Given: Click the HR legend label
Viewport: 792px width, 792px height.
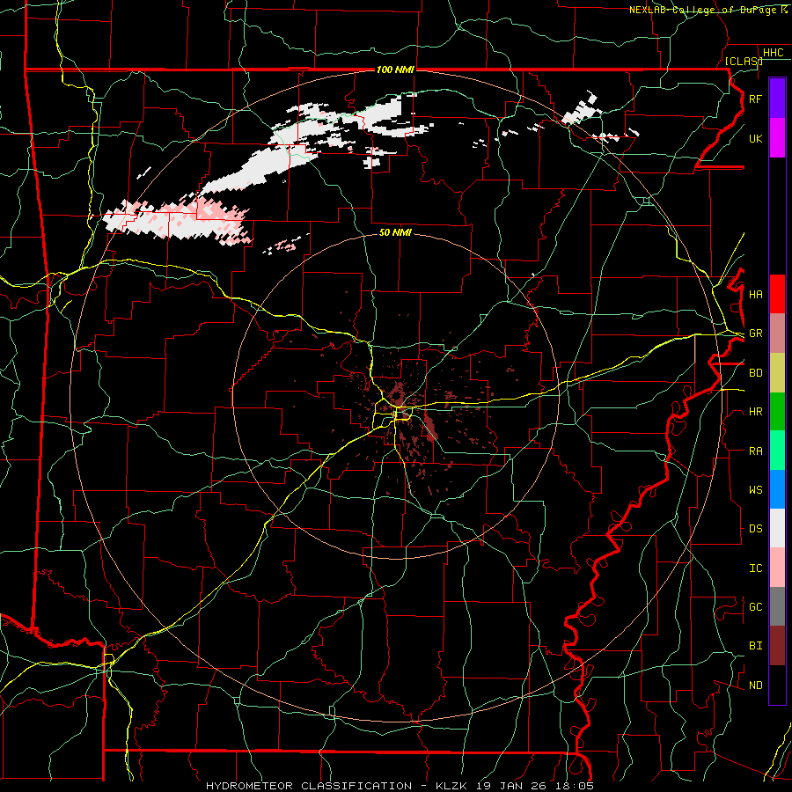Looking at the screenshot, I should click(755, 412).
